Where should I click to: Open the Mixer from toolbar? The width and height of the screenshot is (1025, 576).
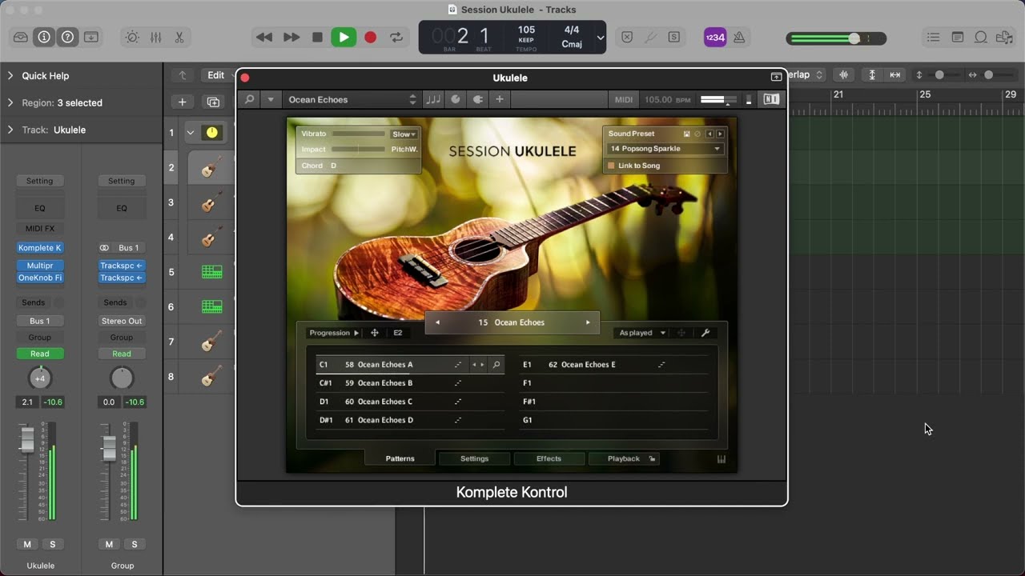click(x=156, y=38)
